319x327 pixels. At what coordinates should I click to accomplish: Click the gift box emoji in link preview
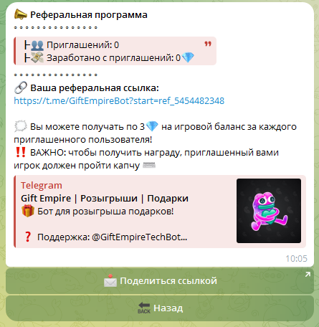pos(28,211)
